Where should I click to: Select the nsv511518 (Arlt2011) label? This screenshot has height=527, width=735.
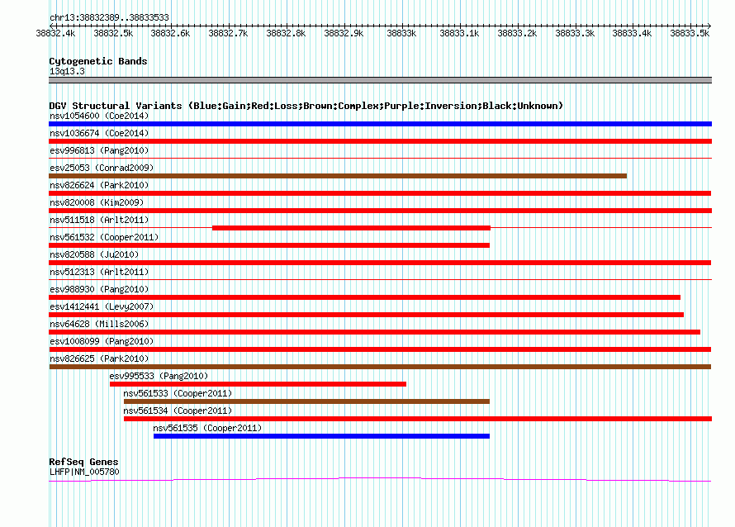pos(99,220)
